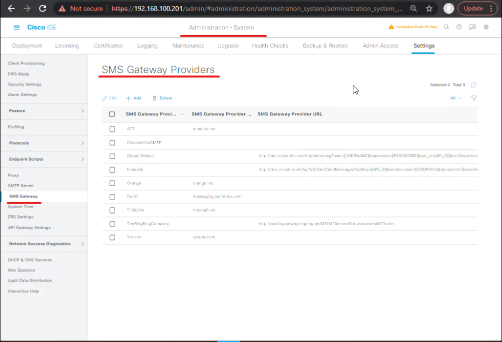Open Alarm Settings in sidebar
The height and width of the screenshot is (342, 502).
[23, 94]
